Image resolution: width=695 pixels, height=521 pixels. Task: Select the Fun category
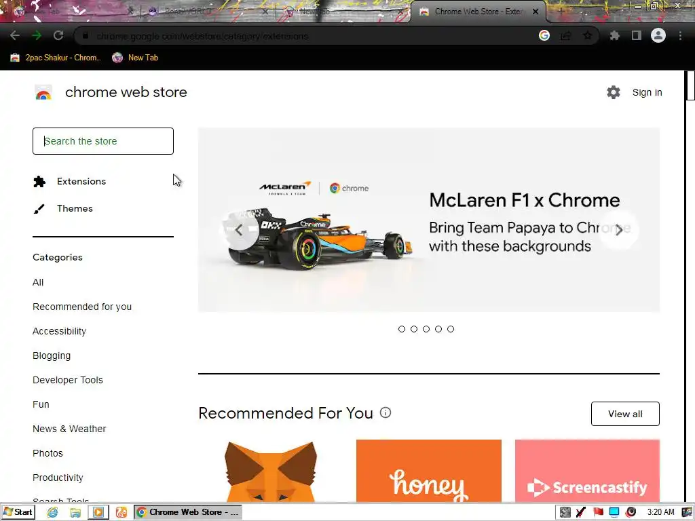(41, 404)
